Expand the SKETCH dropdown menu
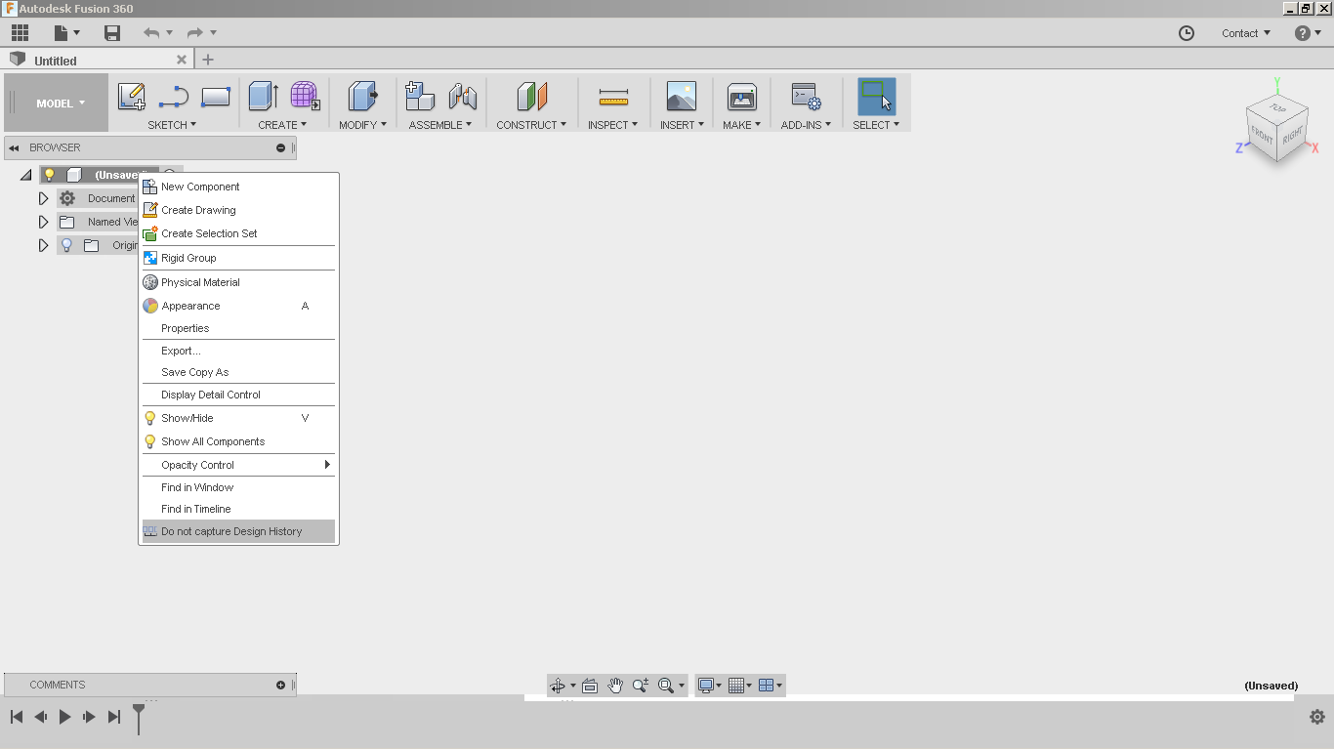1334x750 pixels. 172,125
